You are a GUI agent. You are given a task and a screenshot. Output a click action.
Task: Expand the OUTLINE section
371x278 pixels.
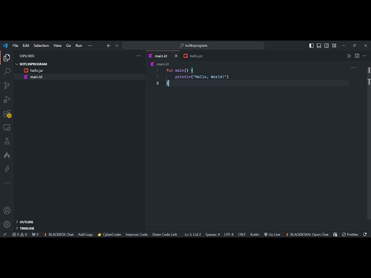tap(26, 222)
